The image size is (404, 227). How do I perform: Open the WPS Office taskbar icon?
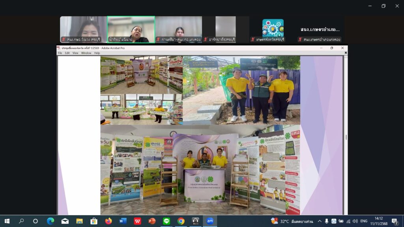pyautogui.click(x=137, y=221)
